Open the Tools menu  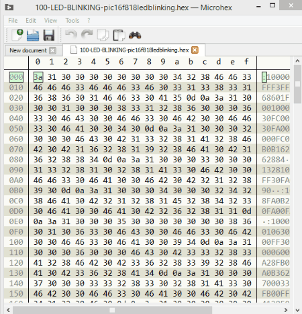[x=72, y=21]
